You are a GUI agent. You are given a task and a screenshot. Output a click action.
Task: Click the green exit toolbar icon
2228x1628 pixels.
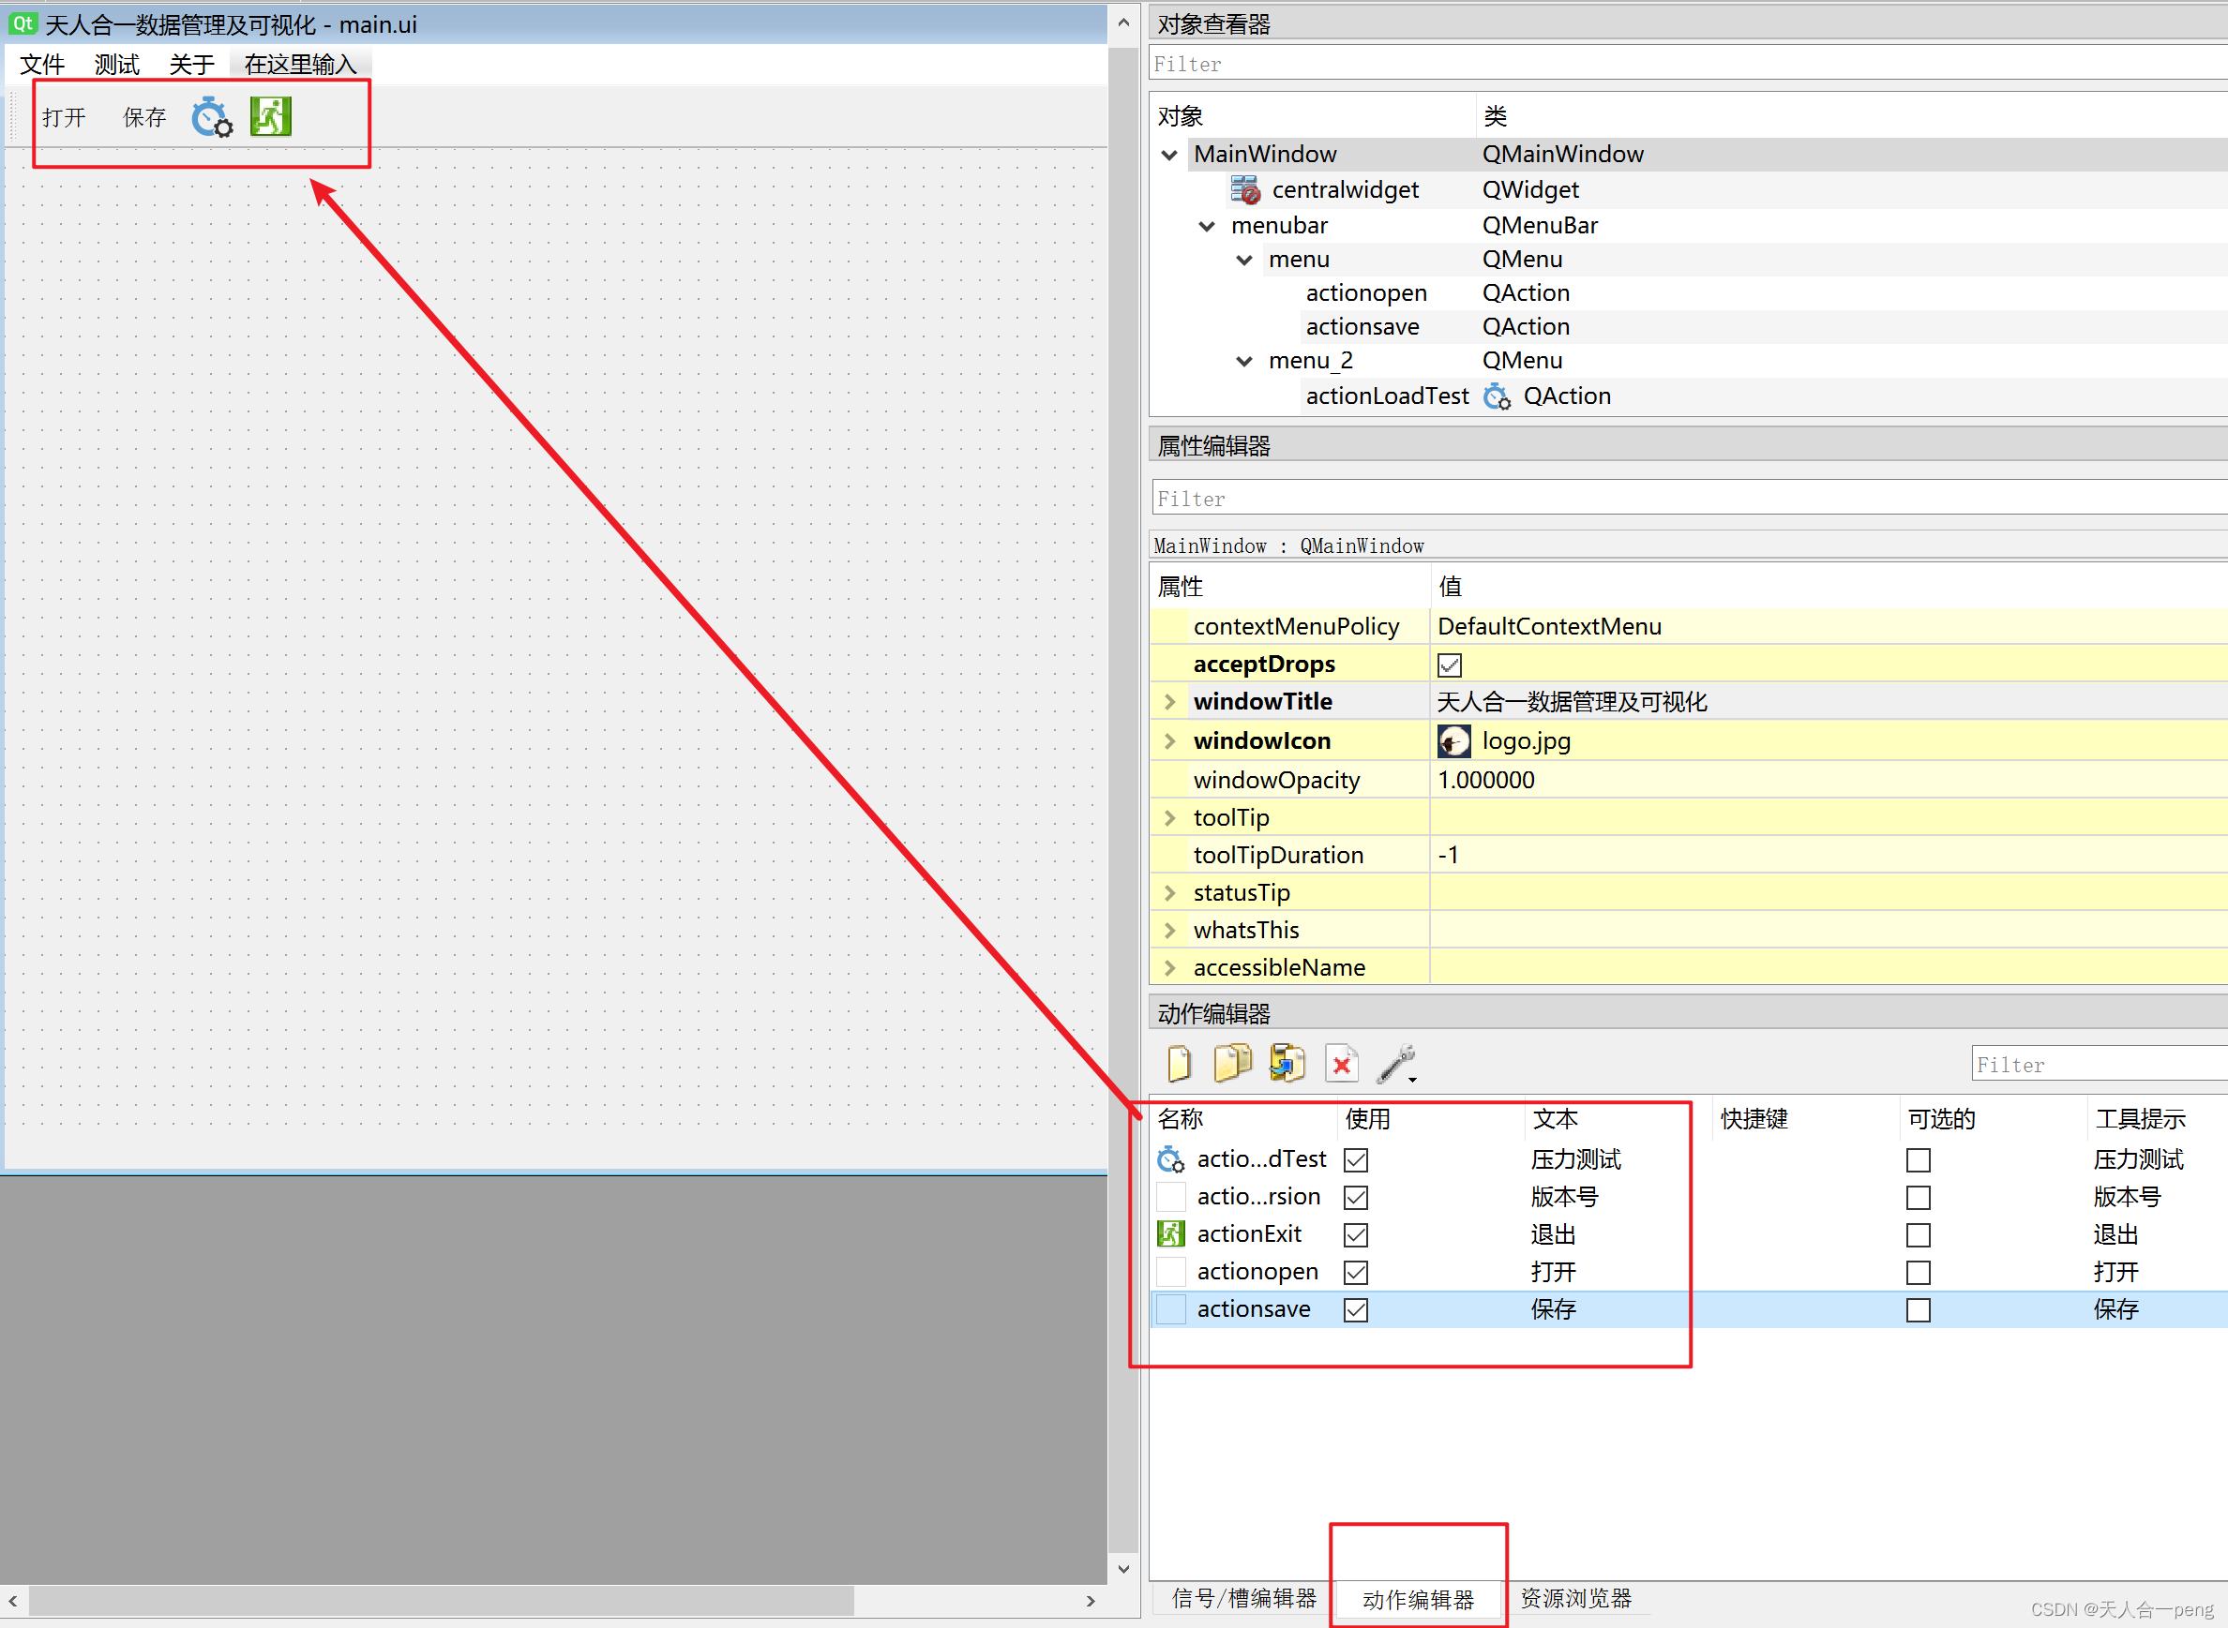click(x=270, y=116)
